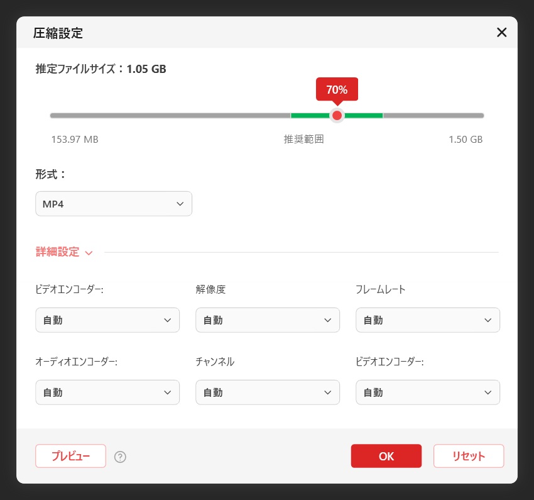The height and width of the screenshot is (500, 534).
Task: Click the slider's right gray track section
Action: (x=433, y=116)
